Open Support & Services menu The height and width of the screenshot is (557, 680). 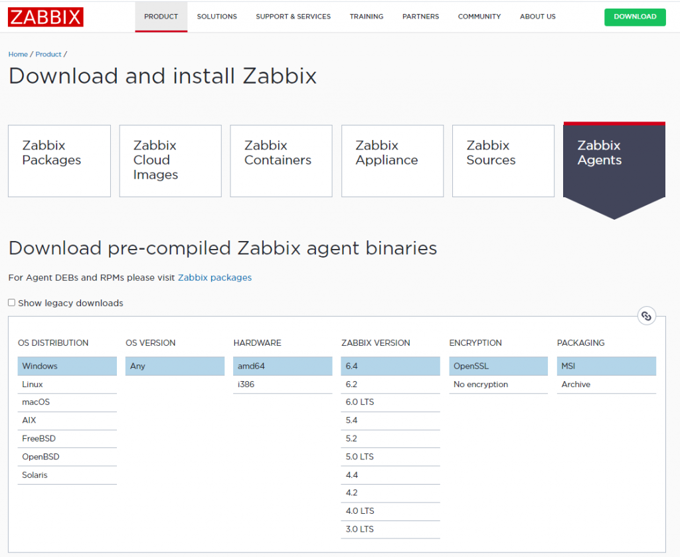coord(293,17)
